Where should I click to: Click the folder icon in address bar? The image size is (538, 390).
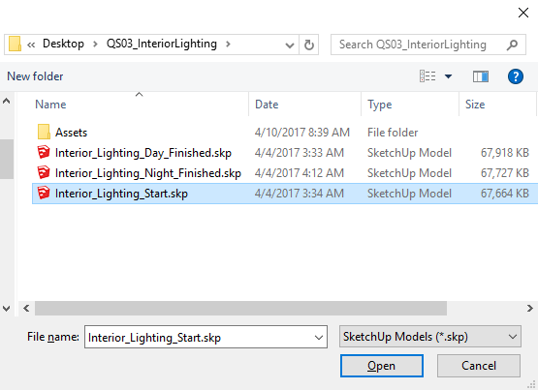click(x=15, y=45)
